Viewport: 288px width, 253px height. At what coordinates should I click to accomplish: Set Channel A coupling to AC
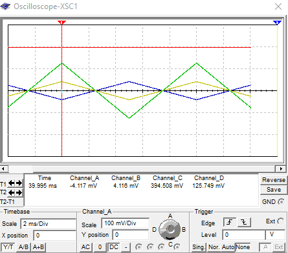[86, 247]
